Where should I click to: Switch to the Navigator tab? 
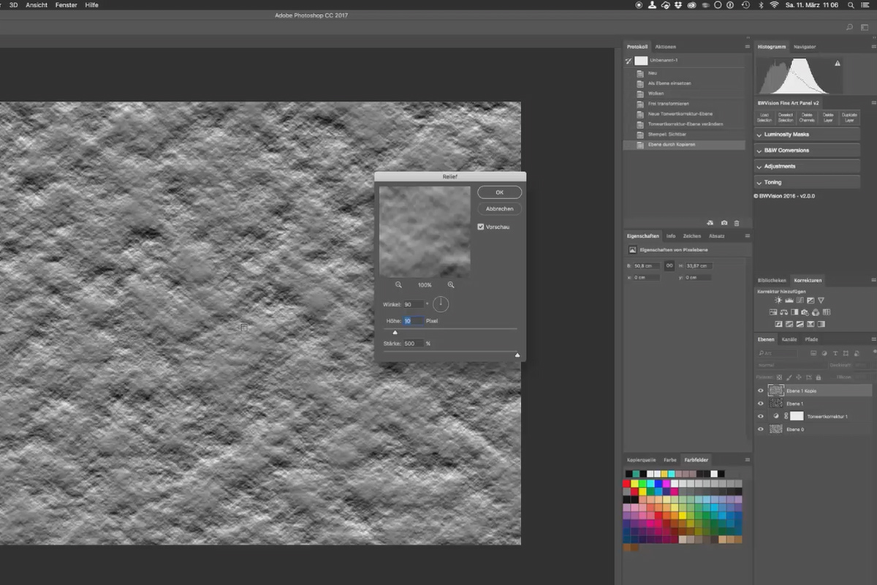coord(805,47)
